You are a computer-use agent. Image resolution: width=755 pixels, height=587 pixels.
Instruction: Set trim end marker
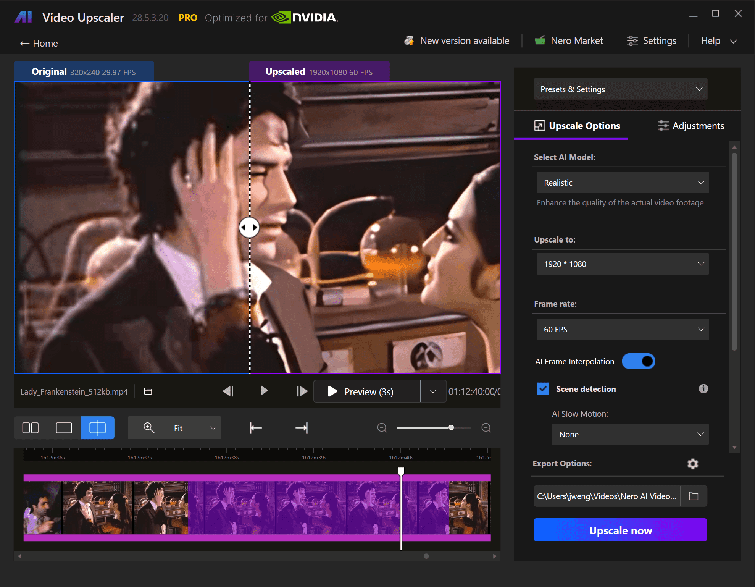(x=302, y=428)
